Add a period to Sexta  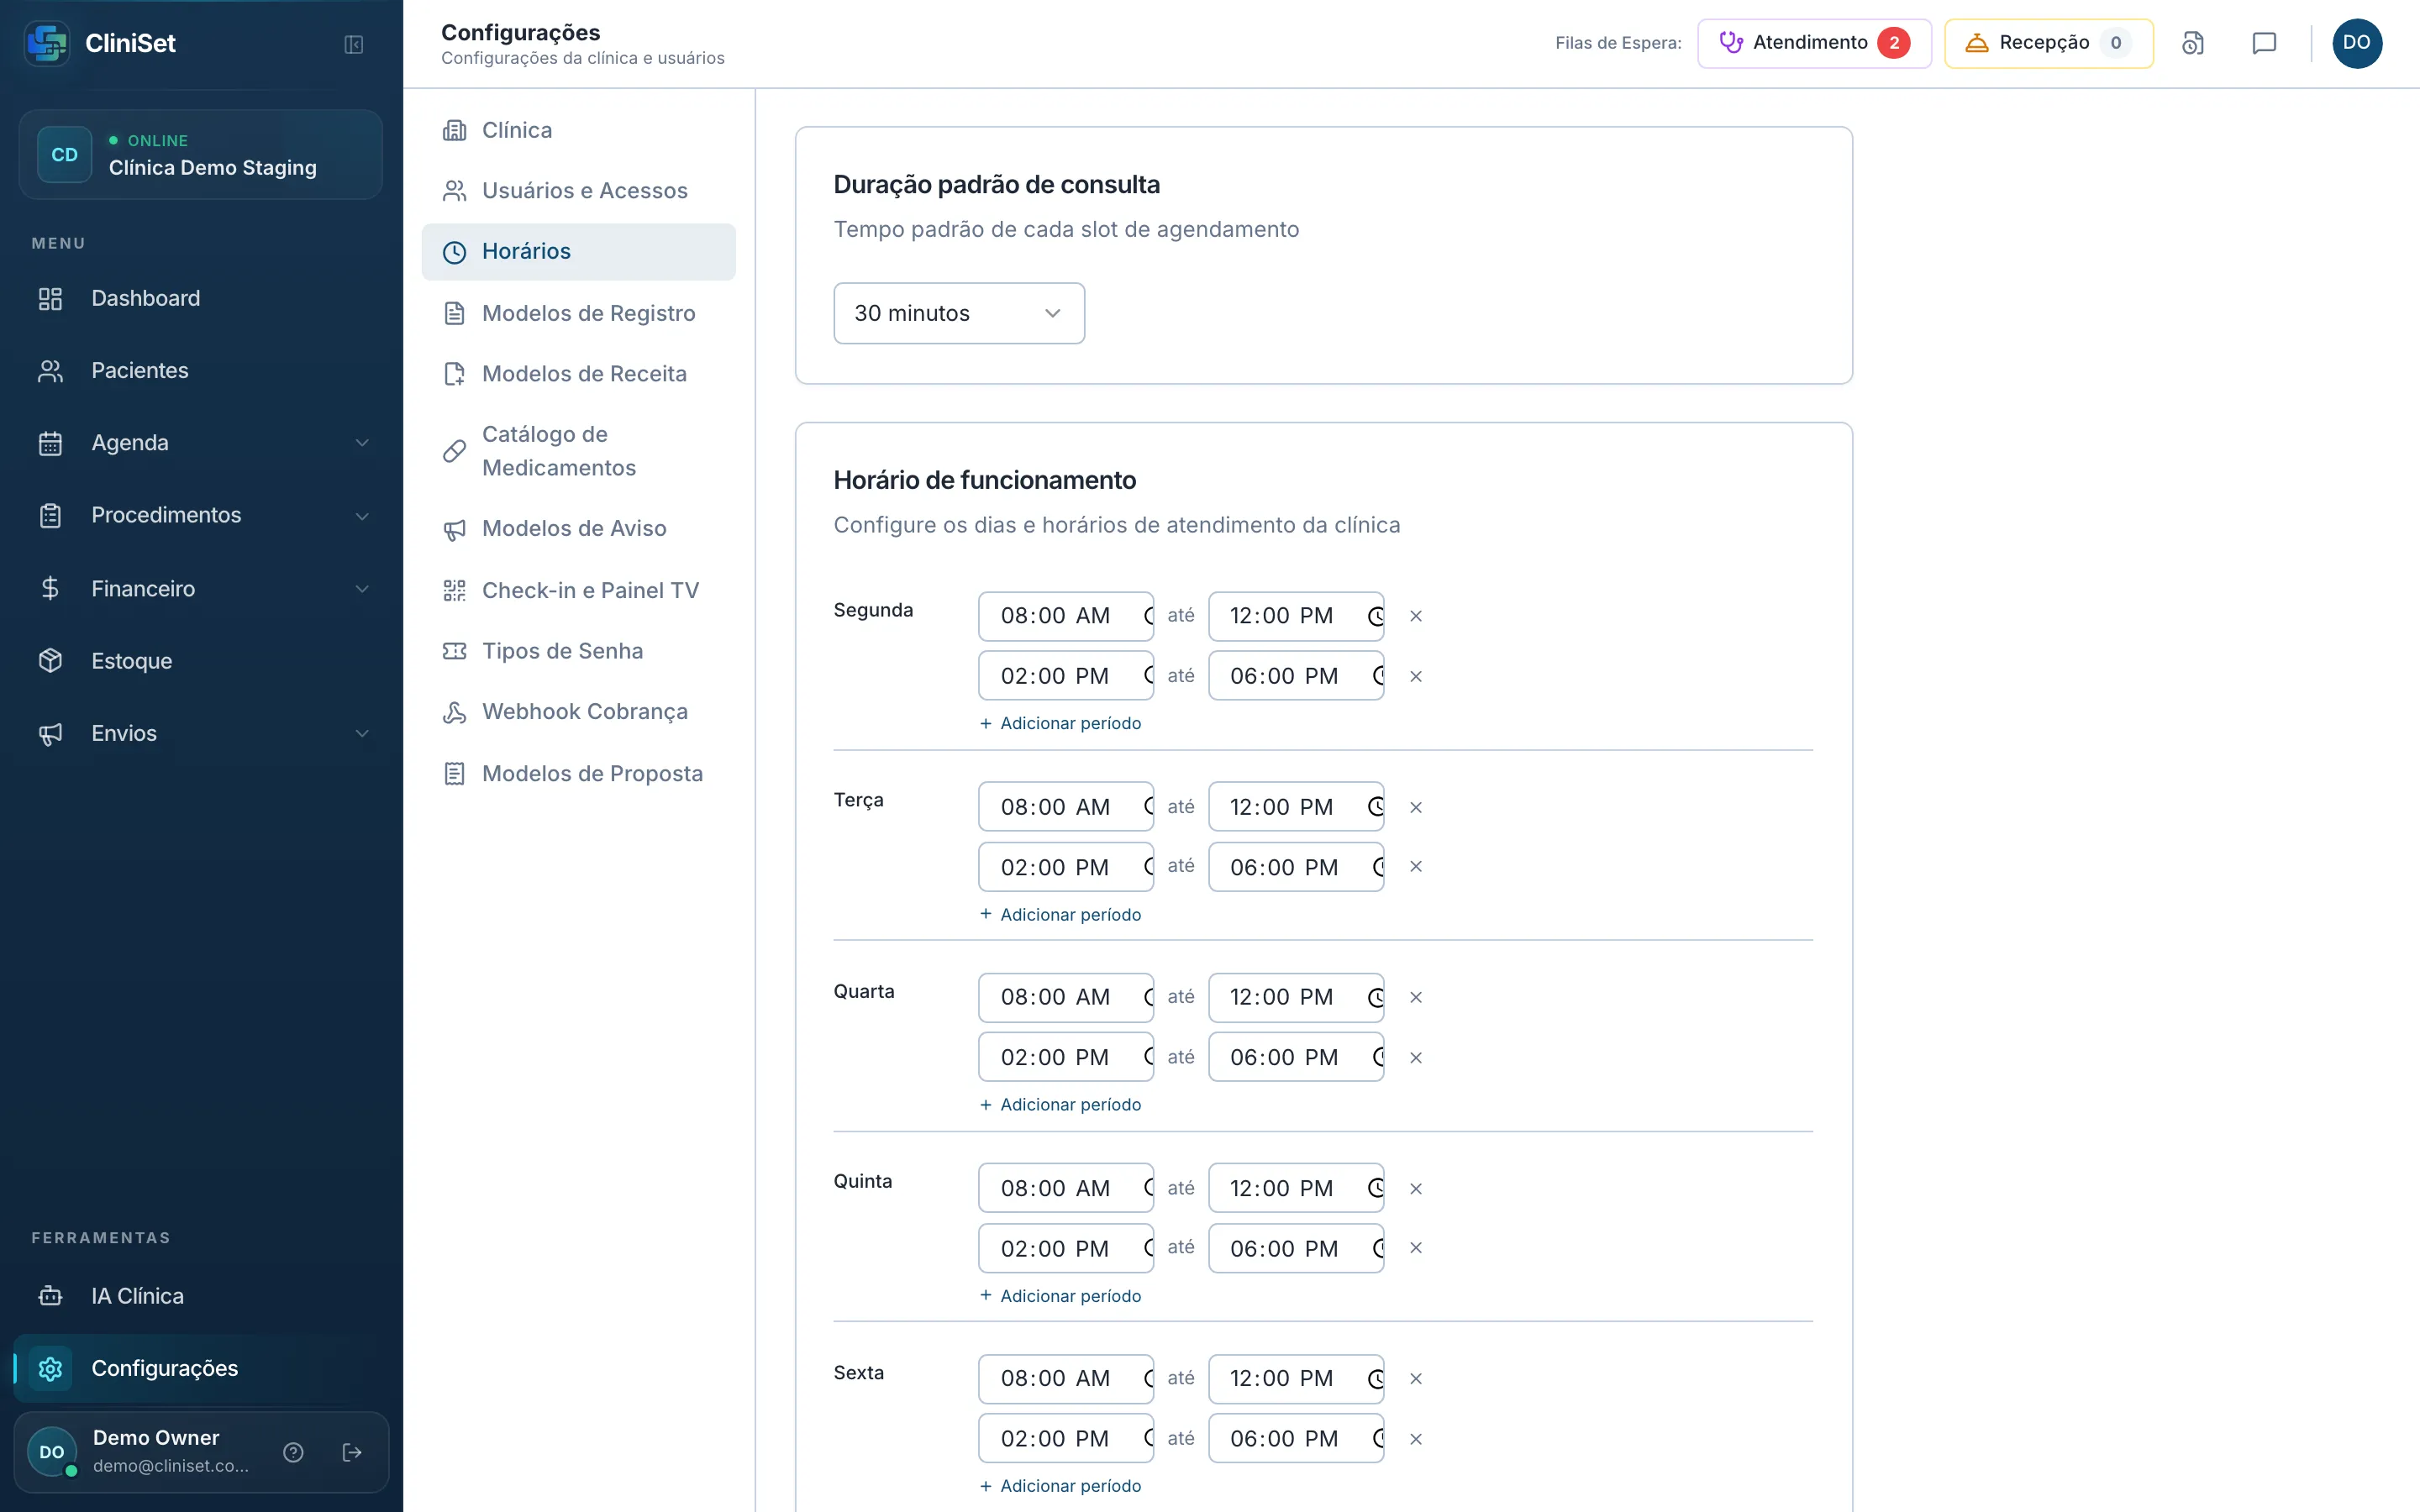tap(1060, 1486)
